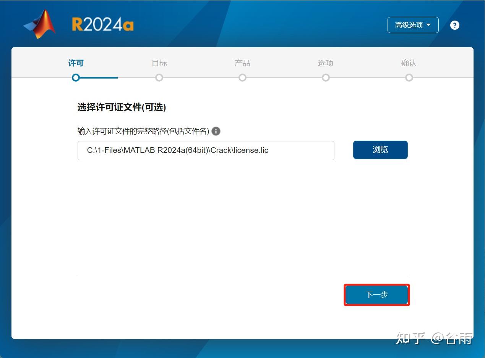Open the help question mark icon
Screen dimensions: 485x358
[454, 25]
